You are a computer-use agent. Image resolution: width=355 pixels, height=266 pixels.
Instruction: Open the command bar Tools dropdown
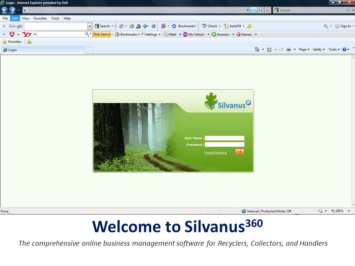334,49
